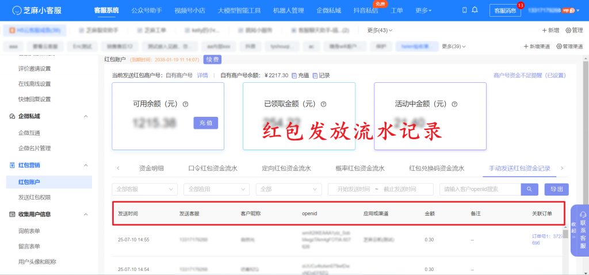Click the 充值 icon next to merchant balance

pos(294,75)
